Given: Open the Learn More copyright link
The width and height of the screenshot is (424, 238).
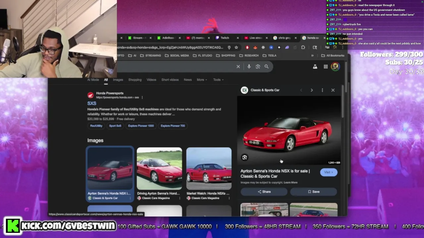Looking at the screenshot, I should tap(291, 182).
